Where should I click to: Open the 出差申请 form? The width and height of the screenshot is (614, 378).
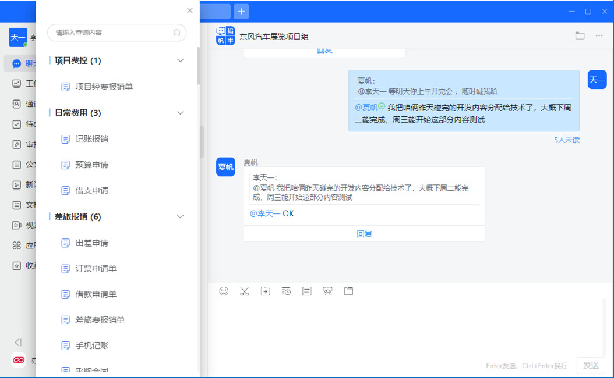91,243
